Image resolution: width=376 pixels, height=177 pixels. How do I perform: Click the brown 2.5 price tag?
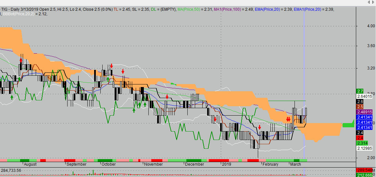coord(360,107)
